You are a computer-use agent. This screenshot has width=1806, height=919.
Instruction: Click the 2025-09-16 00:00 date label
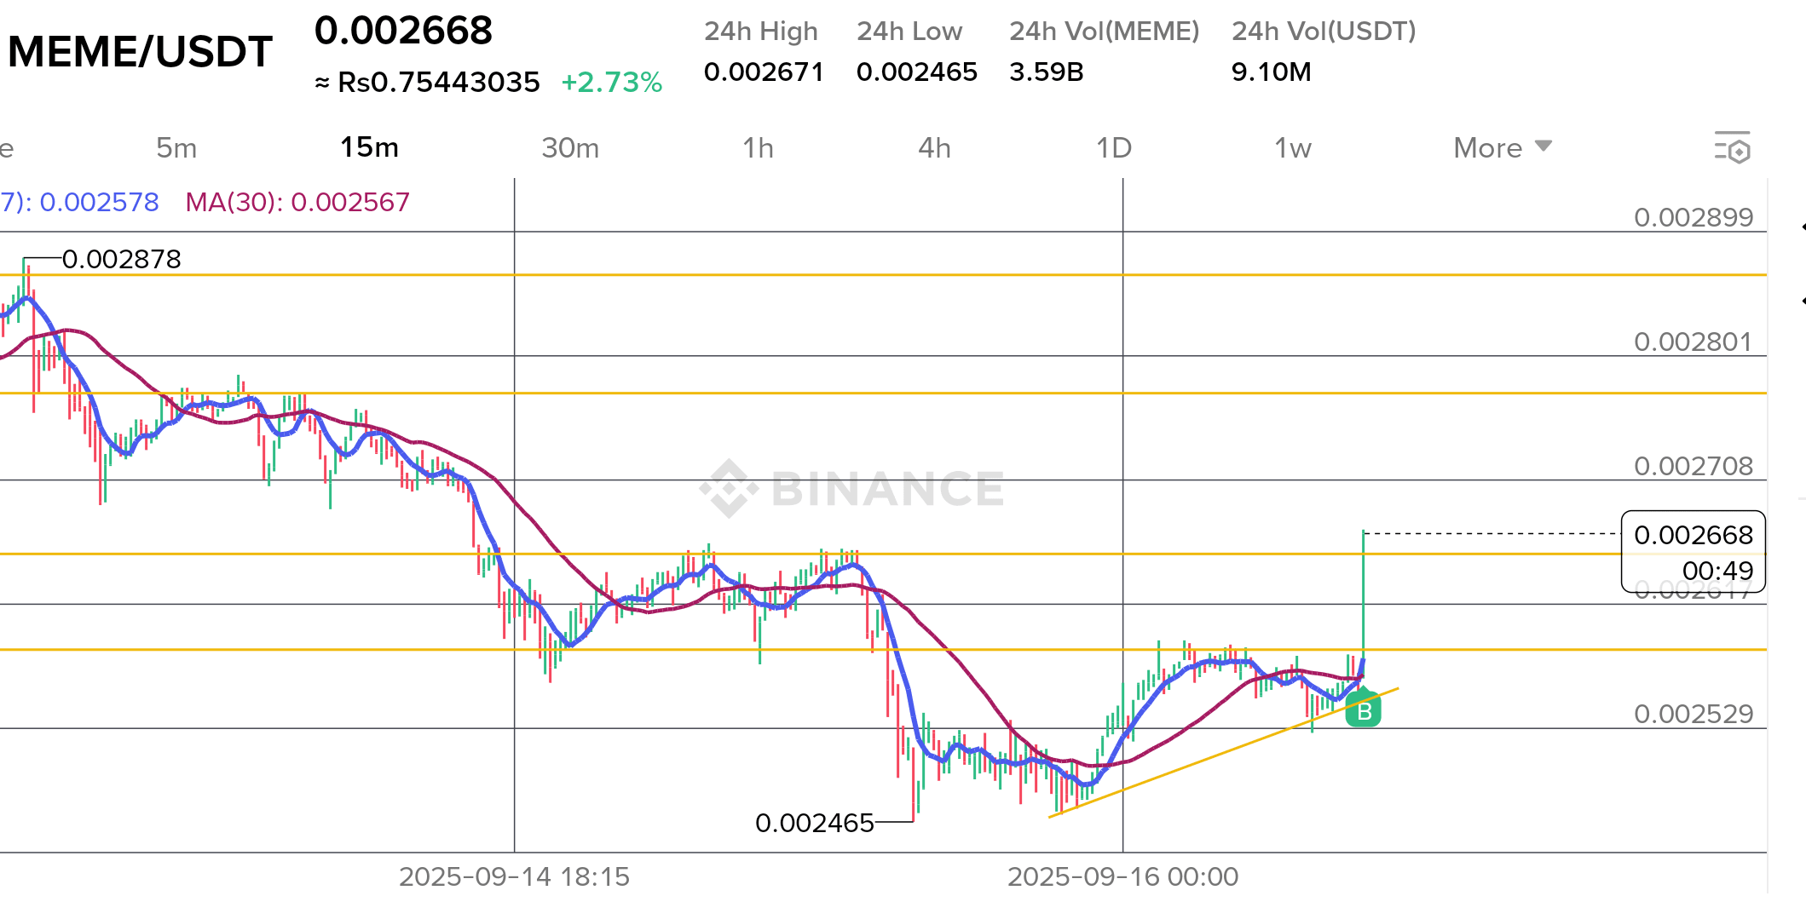[1122, 876]
